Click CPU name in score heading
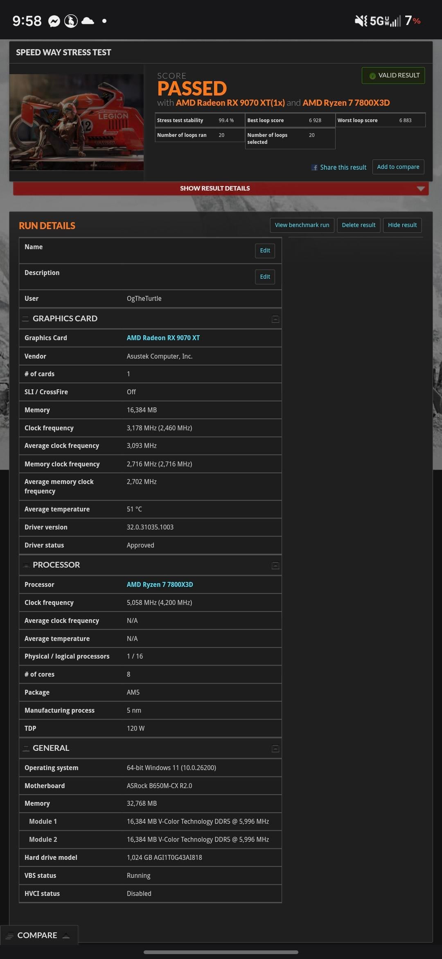Screen dimensions: 442x959 pos(346,103)
